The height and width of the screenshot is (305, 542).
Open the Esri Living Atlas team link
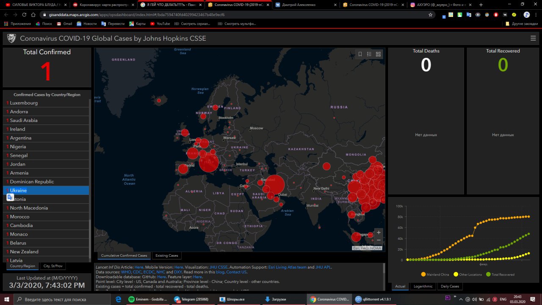287,267
